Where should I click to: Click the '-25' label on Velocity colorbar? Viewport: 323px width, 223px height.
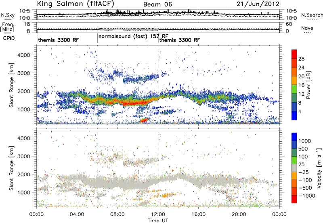pyautogui.click(x=304, y=172)
